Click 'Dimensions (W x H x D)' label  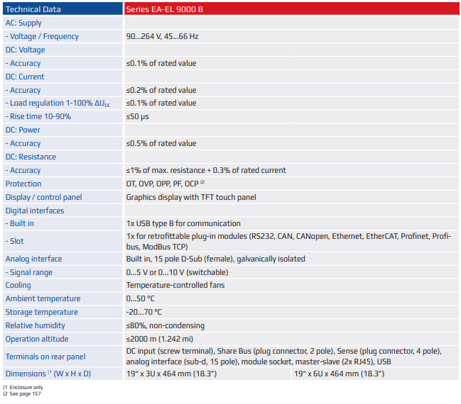point(48,374)
